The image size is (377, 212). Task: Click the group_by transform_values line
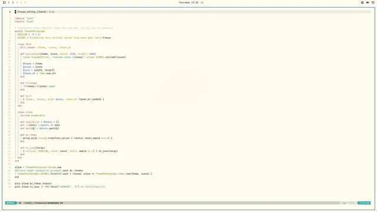click(68, 138)
